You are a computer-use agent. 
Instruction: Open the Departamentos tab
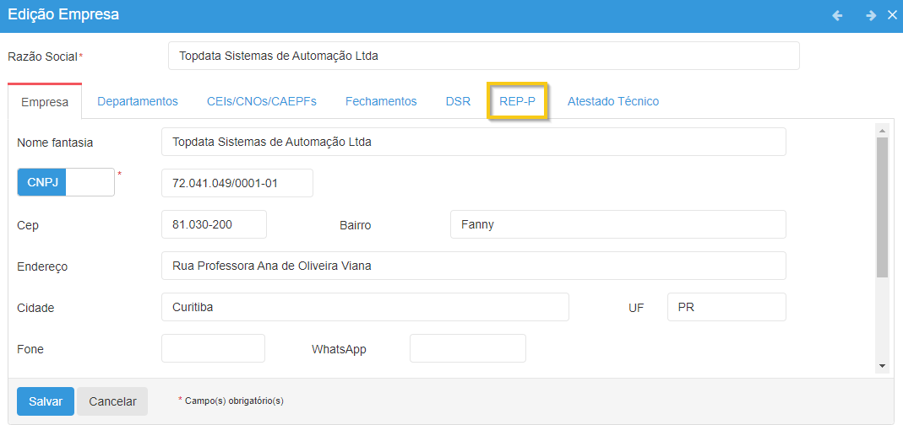coord(138,101)
